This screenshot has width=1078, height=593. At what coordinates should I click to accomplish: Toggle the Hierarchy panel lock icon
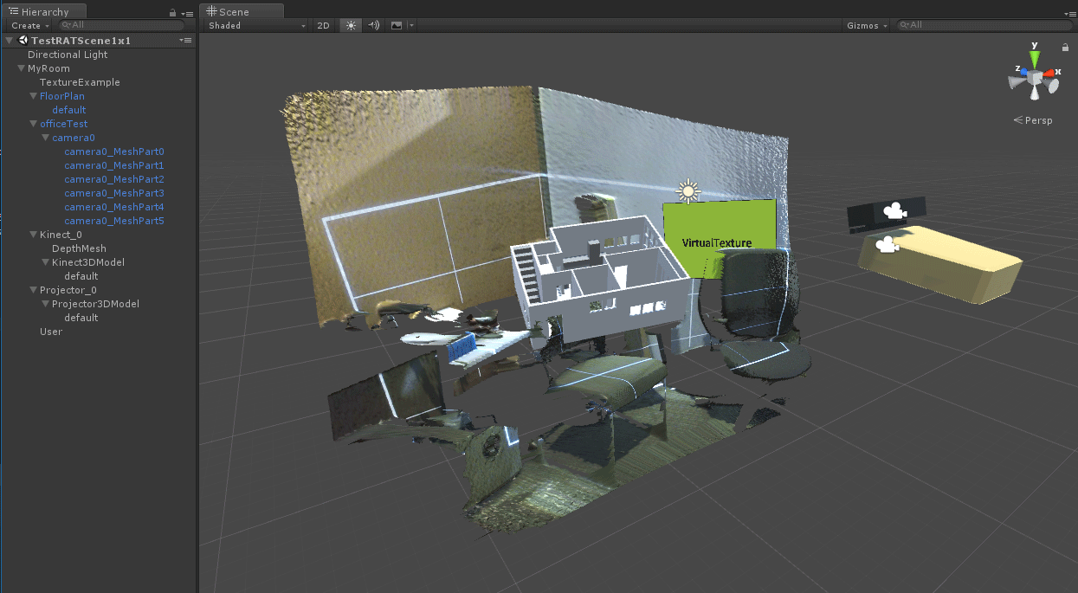tap(173, 13)
